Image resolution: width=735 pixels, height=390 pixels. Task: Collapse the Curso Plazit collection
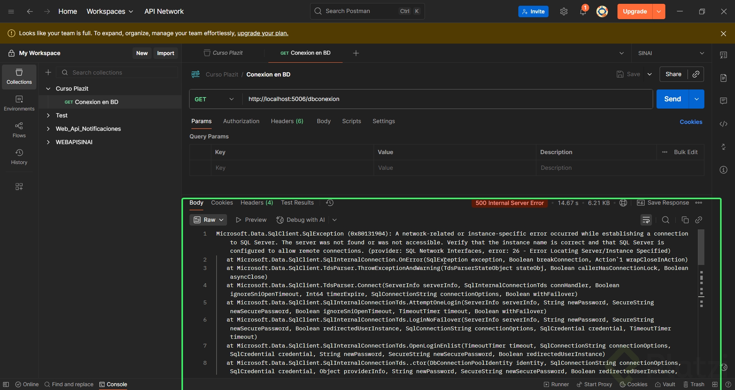coord(48,89)
